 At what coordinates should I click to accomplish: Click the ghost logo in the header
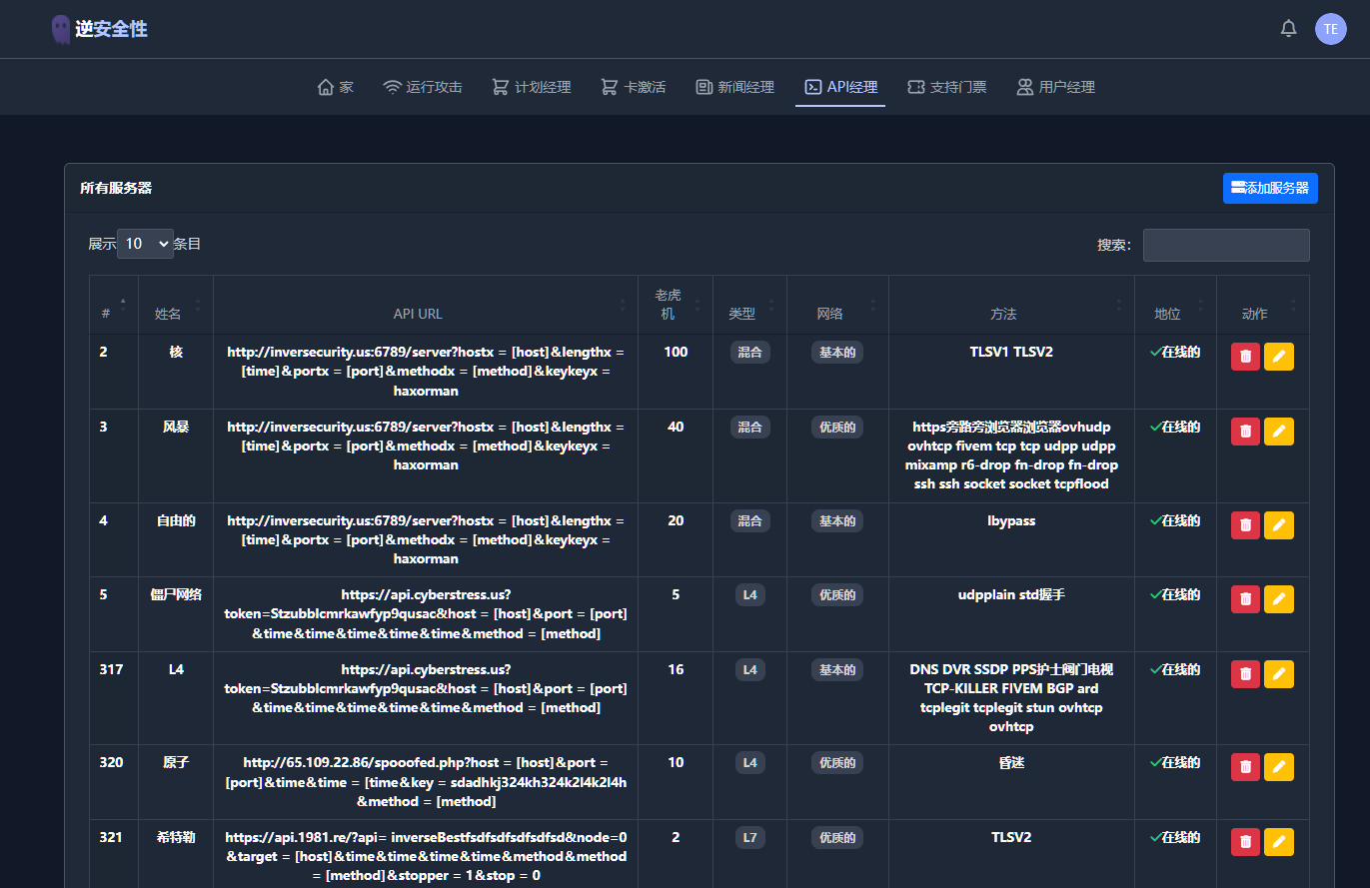click(61, 29)
